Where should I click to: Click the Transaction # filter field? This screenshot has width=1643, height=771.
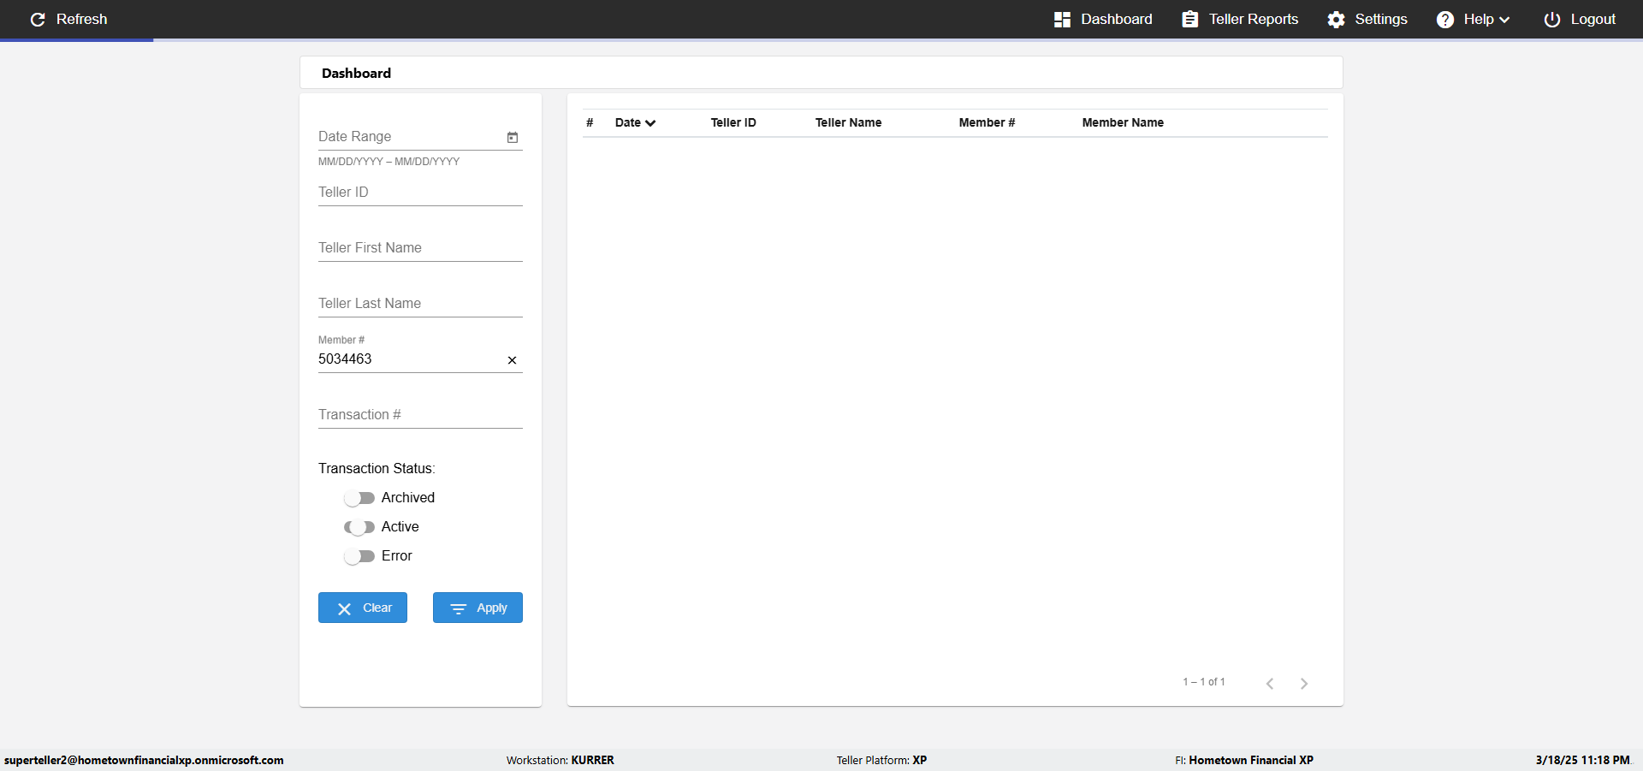click(x=420, y=415)
